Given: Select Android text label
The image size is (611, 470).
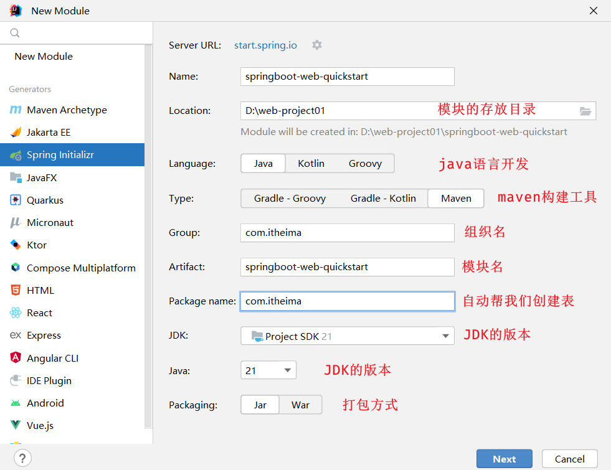Looking at the screenshot, I should point(45,403).
